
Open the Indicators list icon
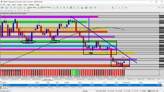pos(82,8)
